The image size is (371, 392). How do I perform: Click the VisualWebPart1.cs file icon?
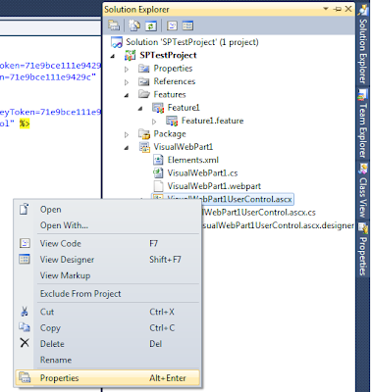[x=158, y=172]
